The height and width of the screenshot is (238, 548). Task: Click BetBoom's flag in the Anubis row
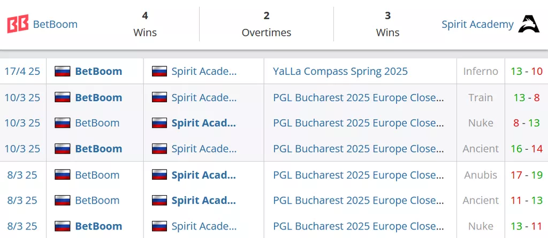63,175
